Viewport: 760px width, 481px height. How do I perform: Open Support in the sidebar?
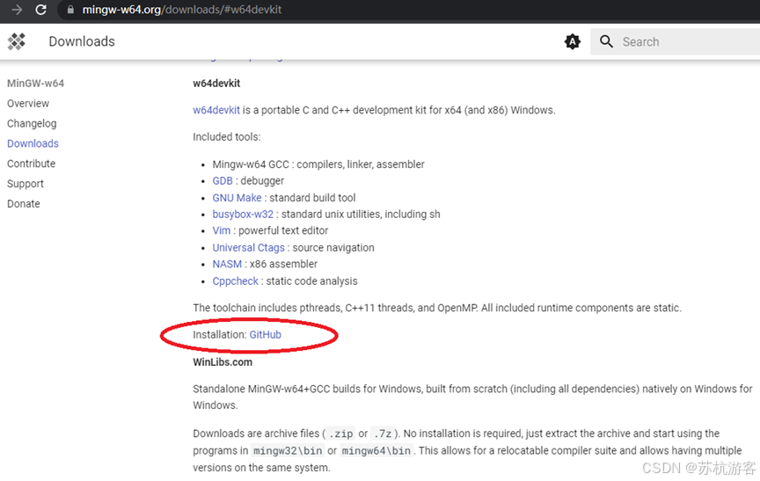(26, 184)
